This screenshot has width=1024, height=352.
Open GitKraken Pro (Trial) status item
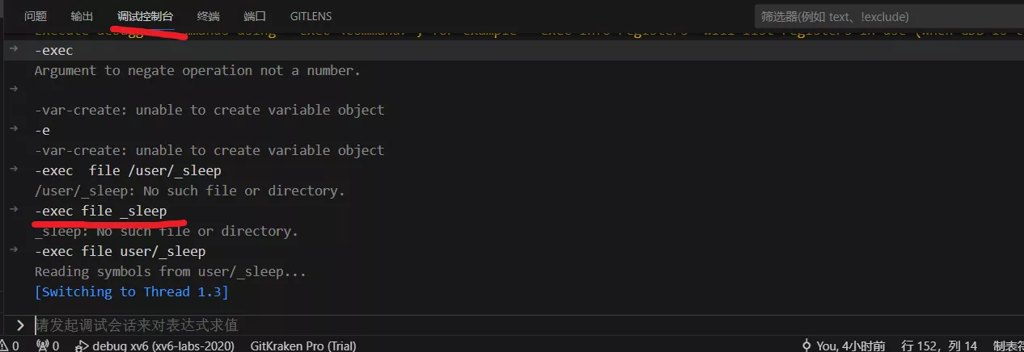(x=303, y=346)
